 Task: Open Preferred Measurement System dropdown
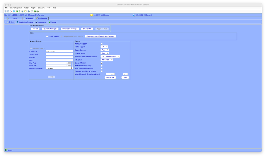tap(110, 57)
